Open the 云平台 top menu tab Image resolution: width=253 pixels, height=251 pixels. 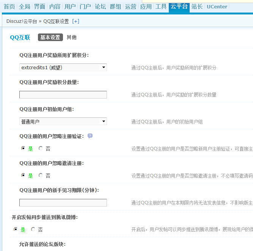click(179, 6)
